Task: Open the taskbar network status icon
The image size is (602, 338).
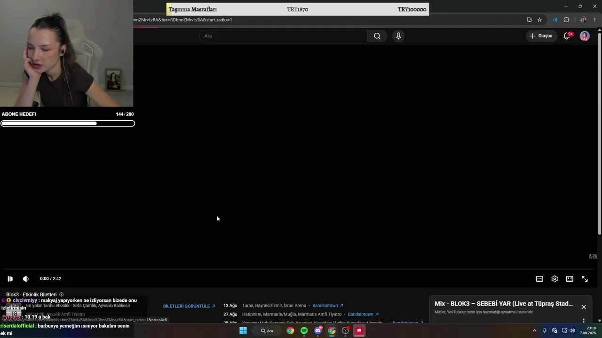Action: tap(564, 330)
